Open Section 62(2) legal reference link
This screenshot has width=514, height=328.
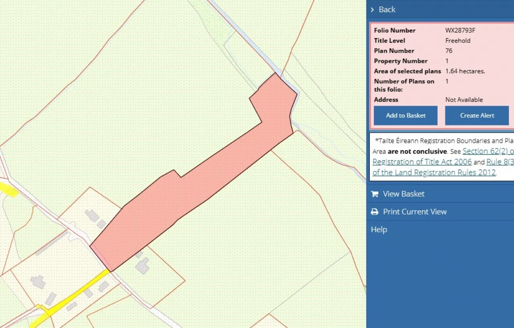[x=488, y=152]
